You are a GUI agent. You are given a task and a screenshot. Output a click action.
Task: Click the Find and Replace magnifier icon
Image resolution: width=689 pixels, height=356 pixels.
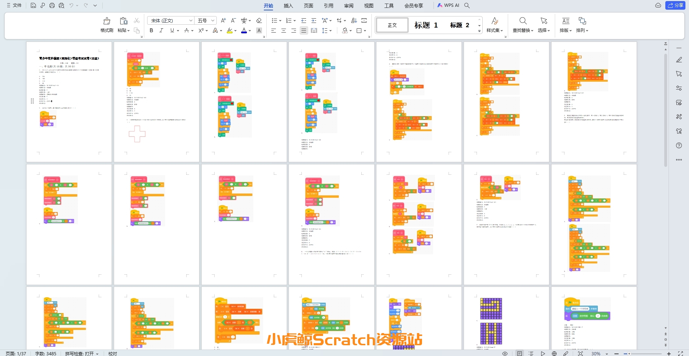pos(523,21)
